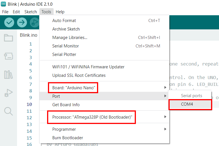Click line number 10 in the editor gutter
Viewport: 219px width, 146px height.
[x=29, y=104]
